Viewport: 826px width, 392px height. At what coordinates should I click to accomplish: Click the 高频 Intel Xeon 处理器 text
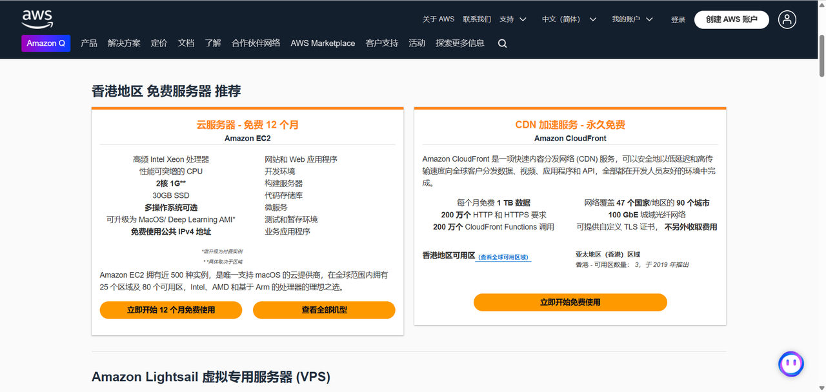tap(171, 159)
